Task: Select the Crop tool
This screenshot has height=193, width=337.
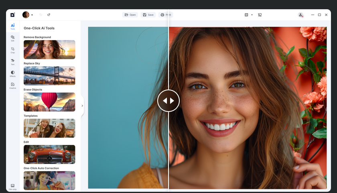Action: click(12, 50)
